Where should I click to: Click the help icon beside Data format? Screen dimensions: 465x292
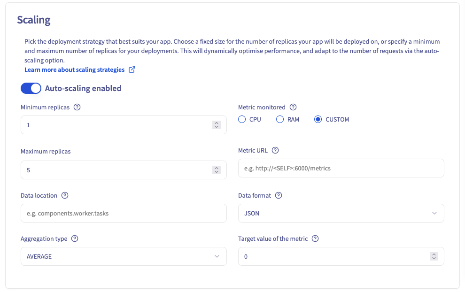pos(279,195)
